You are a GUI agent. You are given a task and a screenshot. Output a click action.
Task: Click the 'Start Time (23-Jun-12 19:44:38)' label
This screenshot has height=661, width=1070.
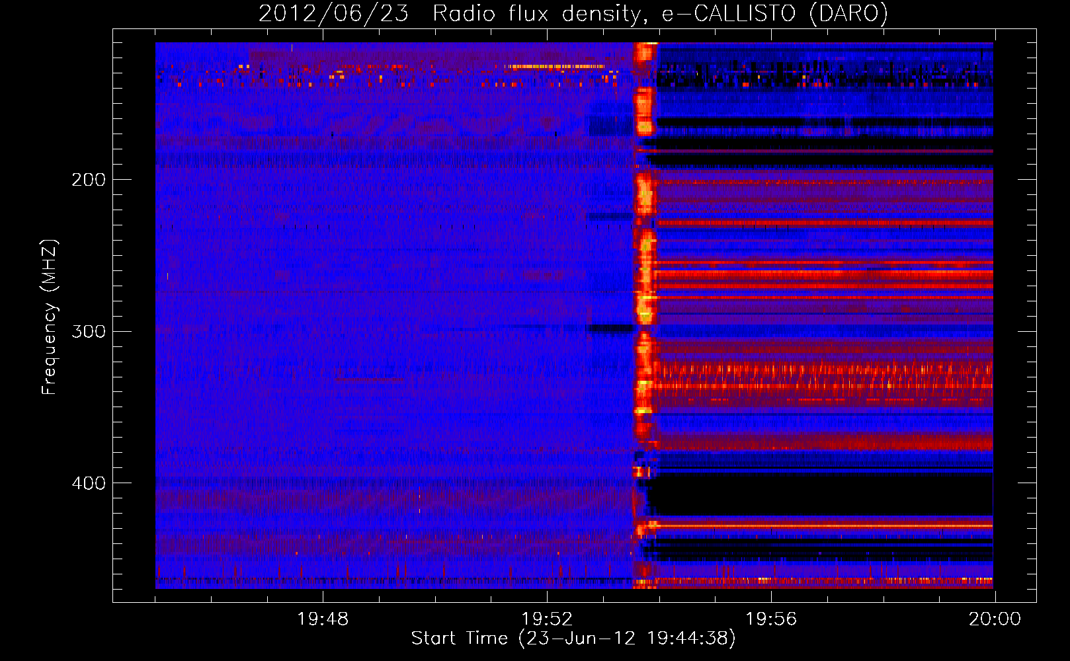(x=573, y=639)
